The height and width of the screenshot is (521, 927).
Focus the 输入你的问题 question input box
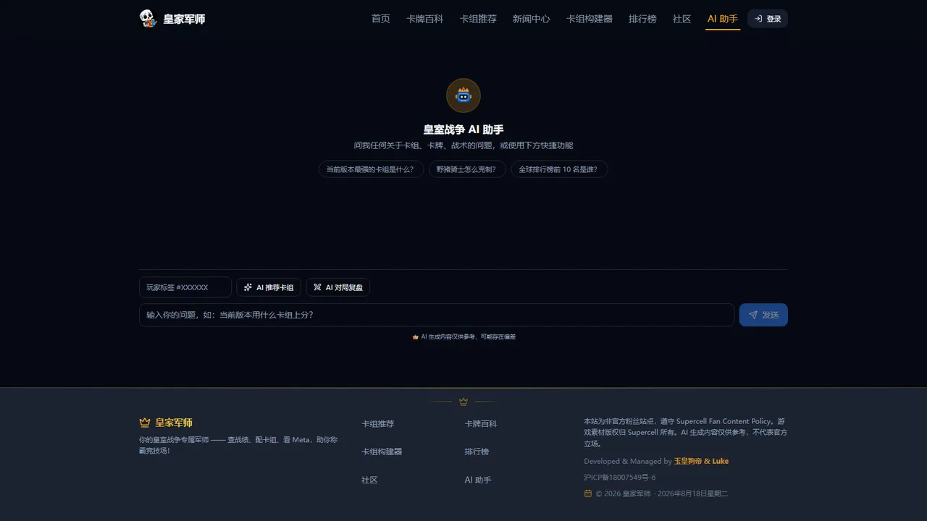[x=437, y=315]
